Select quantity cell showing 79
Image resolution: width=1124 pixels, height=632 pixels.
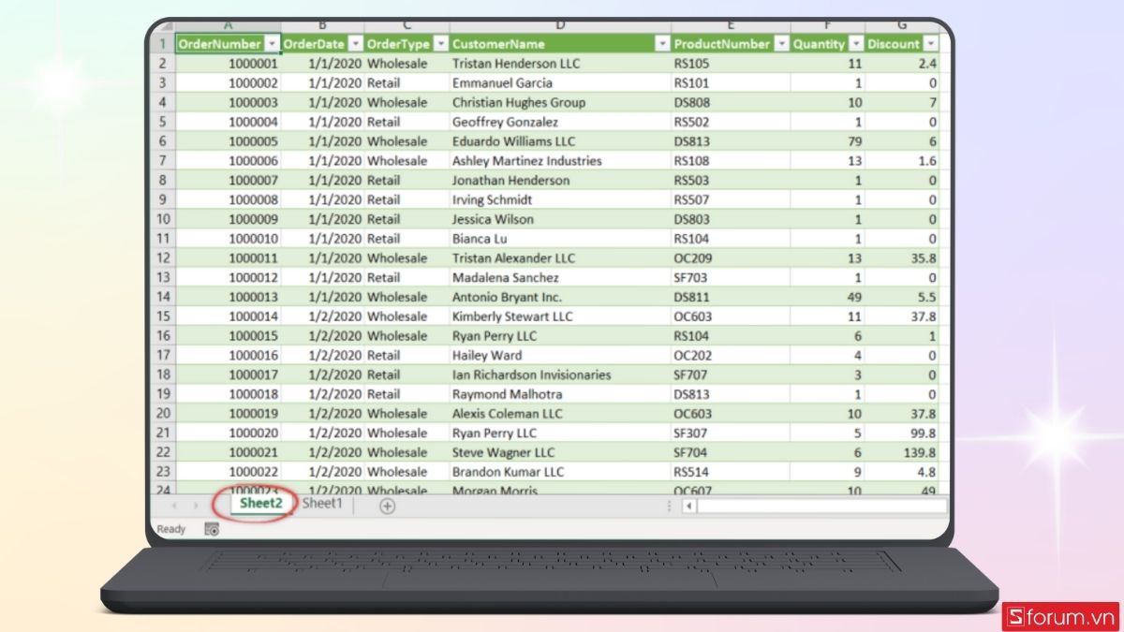click(x=827, y=141)
